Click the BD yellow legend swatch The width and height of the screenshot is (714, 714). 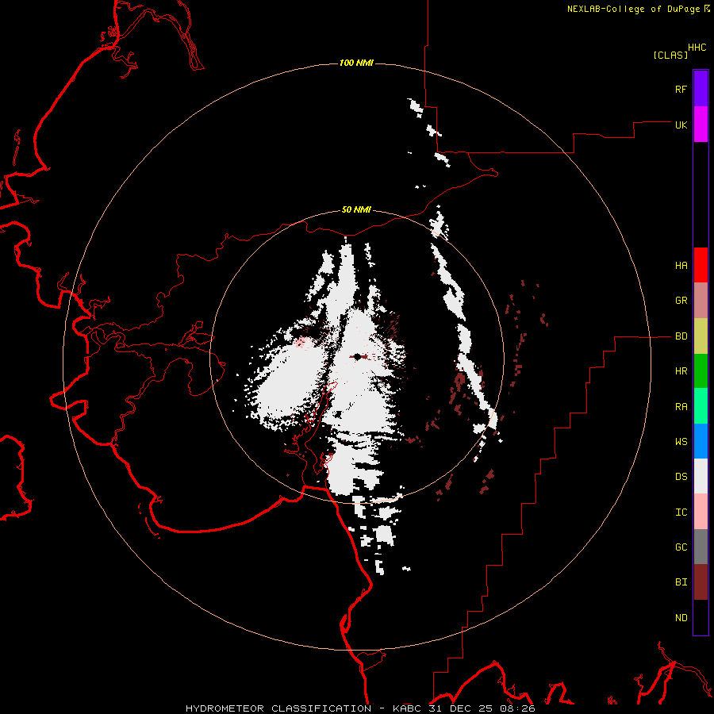(x=701, y=336)
